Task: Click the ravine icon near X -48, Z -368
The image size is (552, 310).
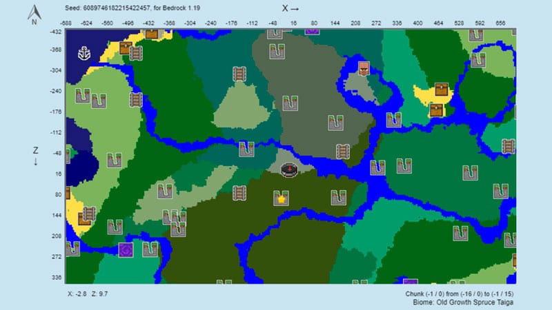Action: [277, 51]
